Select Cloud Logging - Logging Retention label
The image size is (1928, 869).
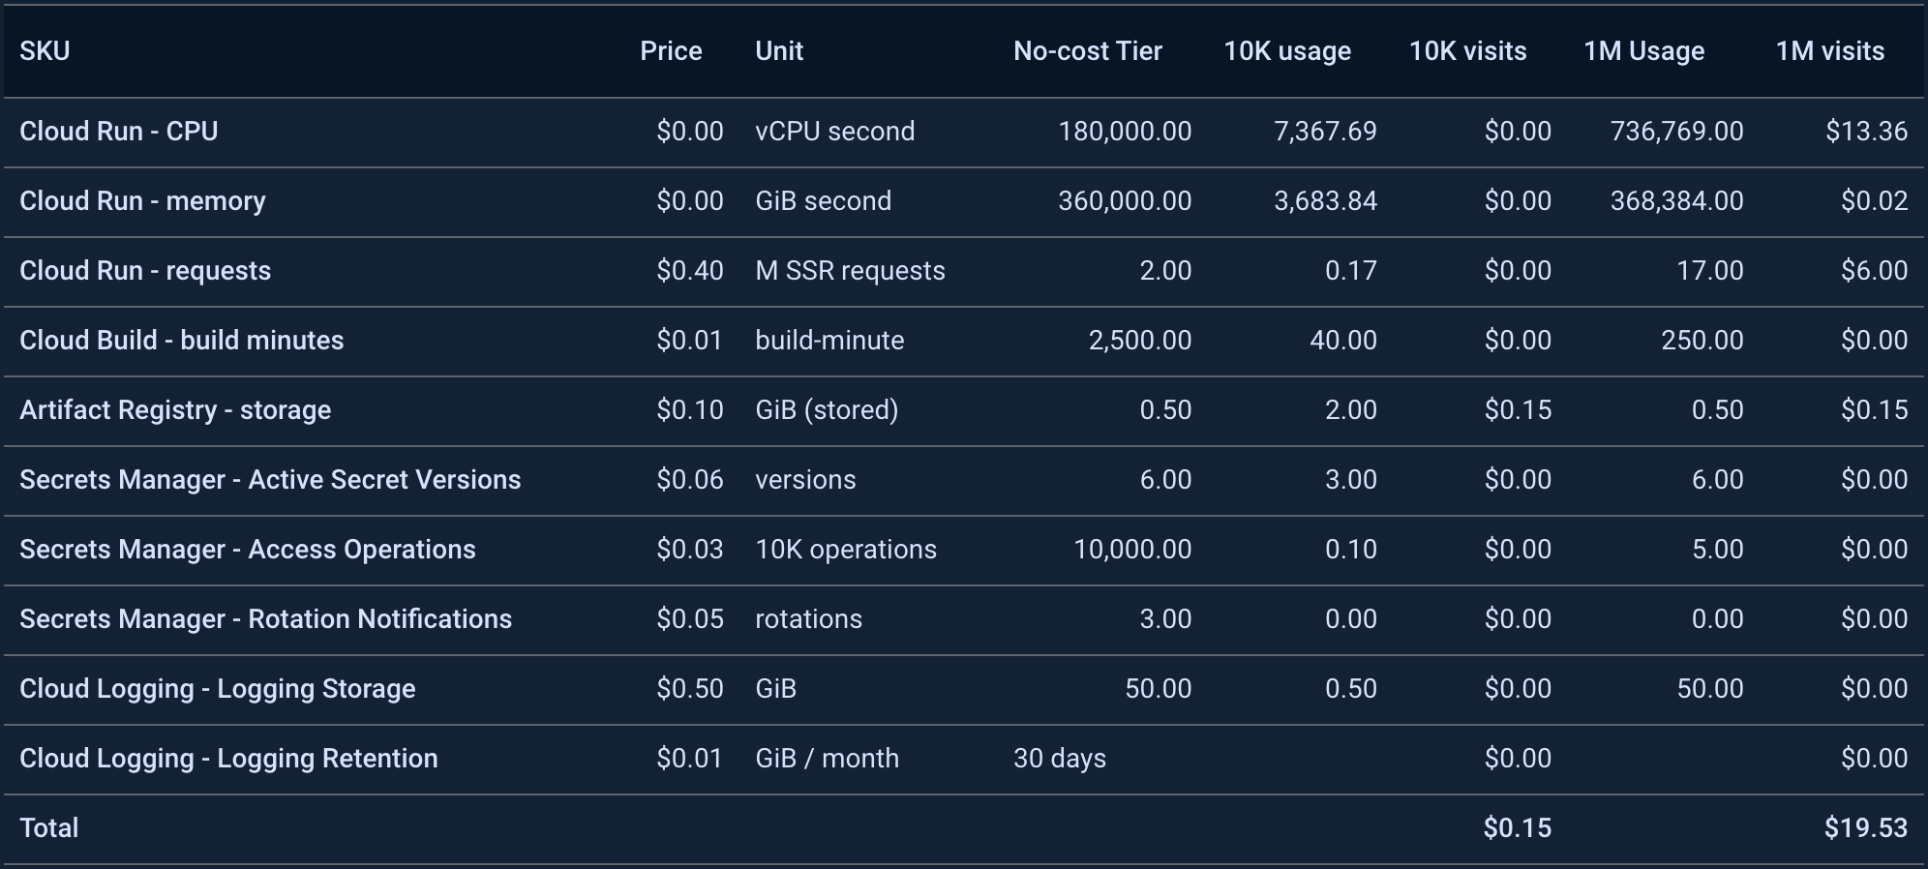pyautogui.click(x=228, y=759)
